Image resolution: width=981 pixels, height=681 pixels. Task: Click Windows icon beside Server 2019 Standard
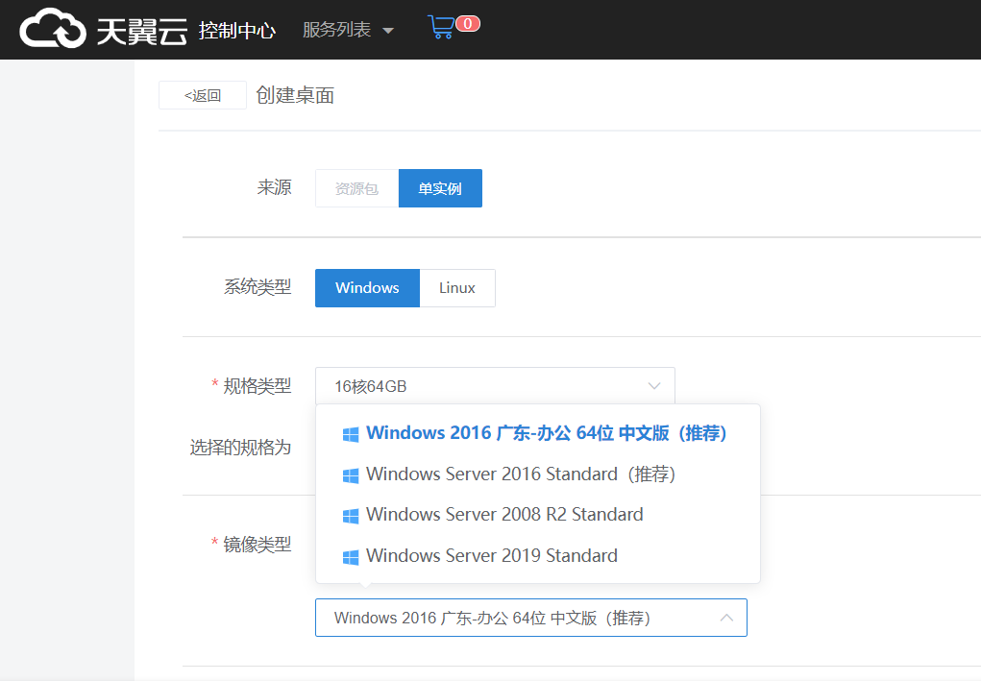coord(351,556)
